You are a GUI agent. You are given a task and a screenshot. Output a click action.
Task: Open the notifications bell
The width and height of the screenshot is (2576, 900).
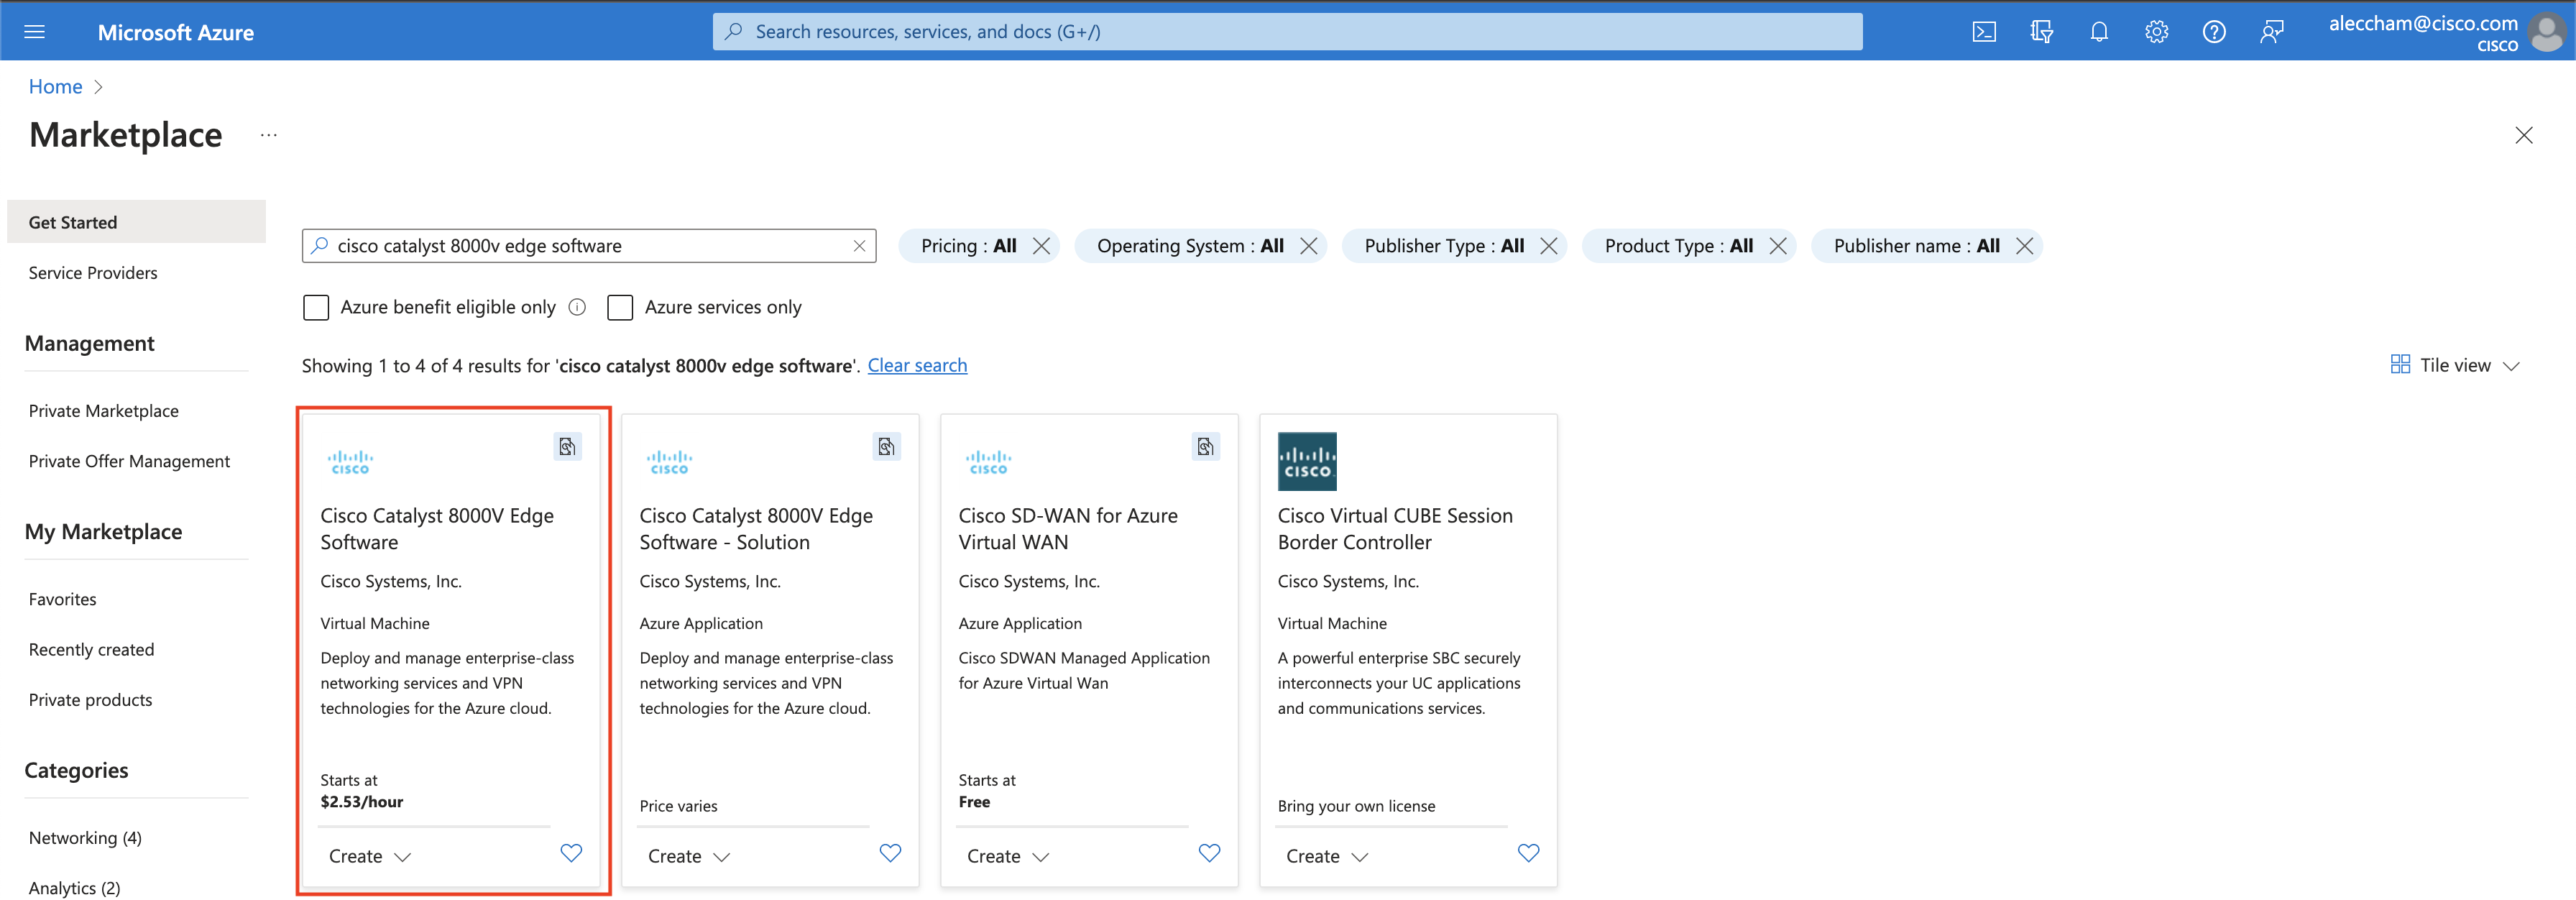coord(2099,32)
